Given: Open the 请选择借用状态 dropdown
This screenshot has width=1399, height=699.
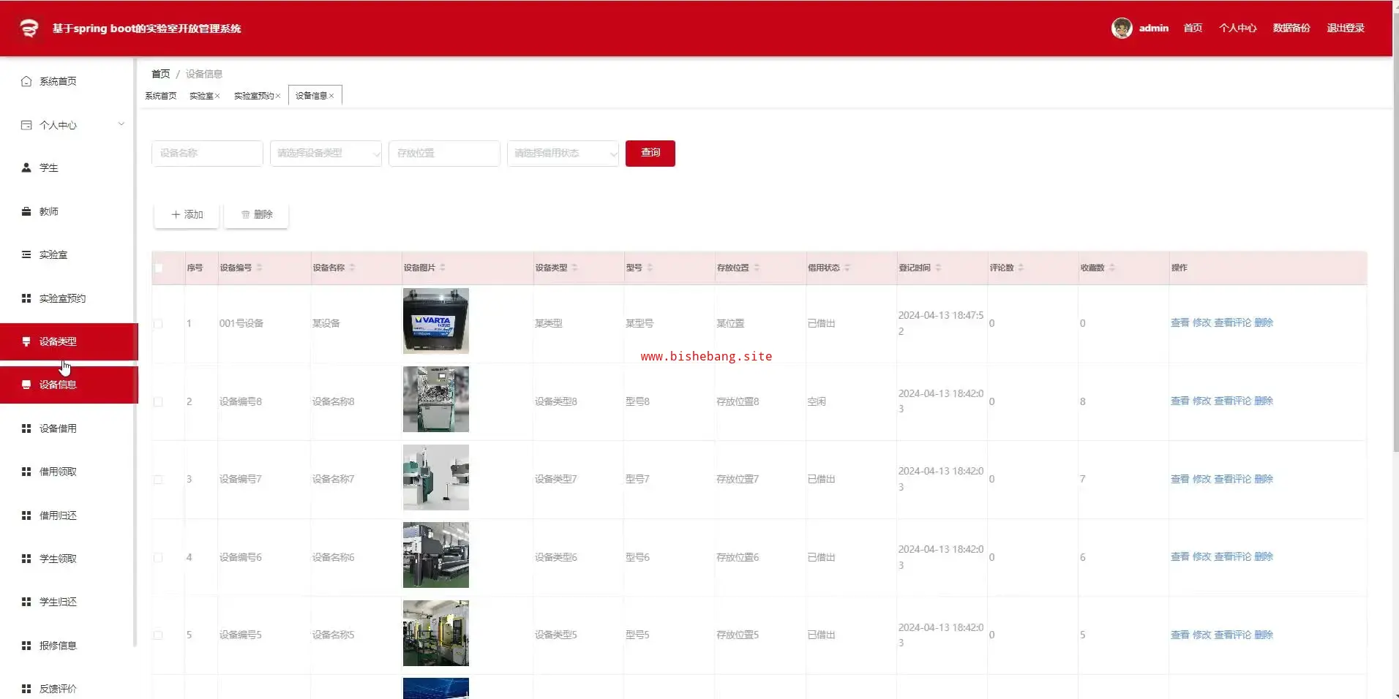Looking at the screenshot, I should tap(563, 154).
